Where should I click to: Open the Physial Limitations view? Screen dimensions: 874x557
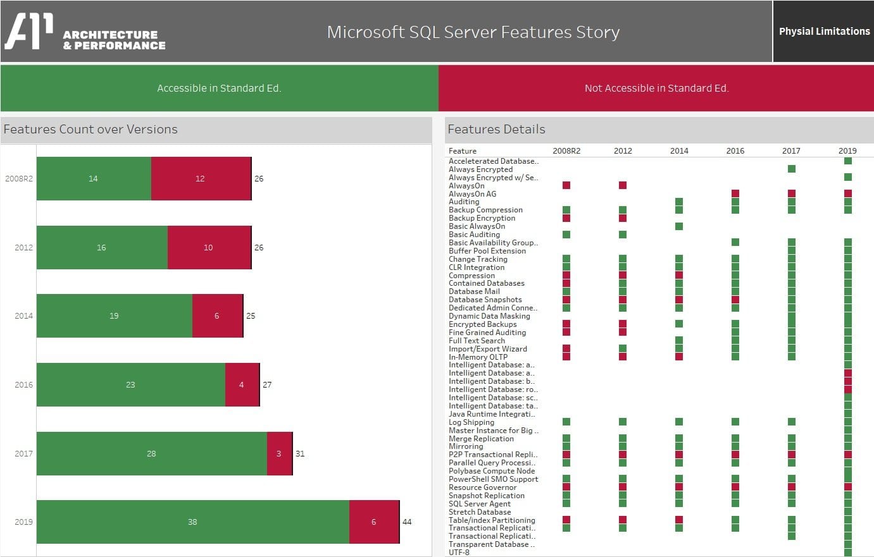(x=823, y=32)
